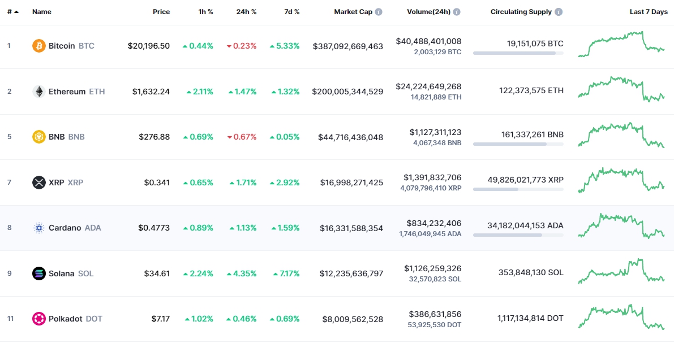Click supply value 1,117,134,814 DOT

(530, 318)
